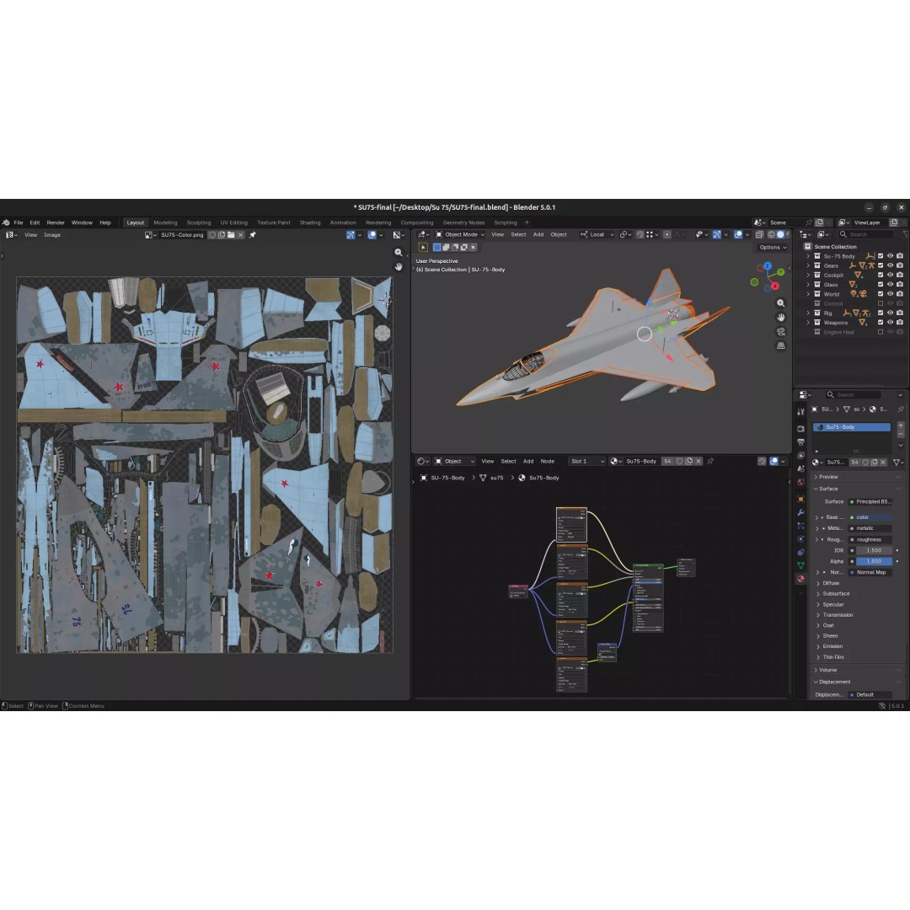Click the pan hand icon in the 3D viewport
The width and height of the screenshot is (910, 910).
click(780, 318)
